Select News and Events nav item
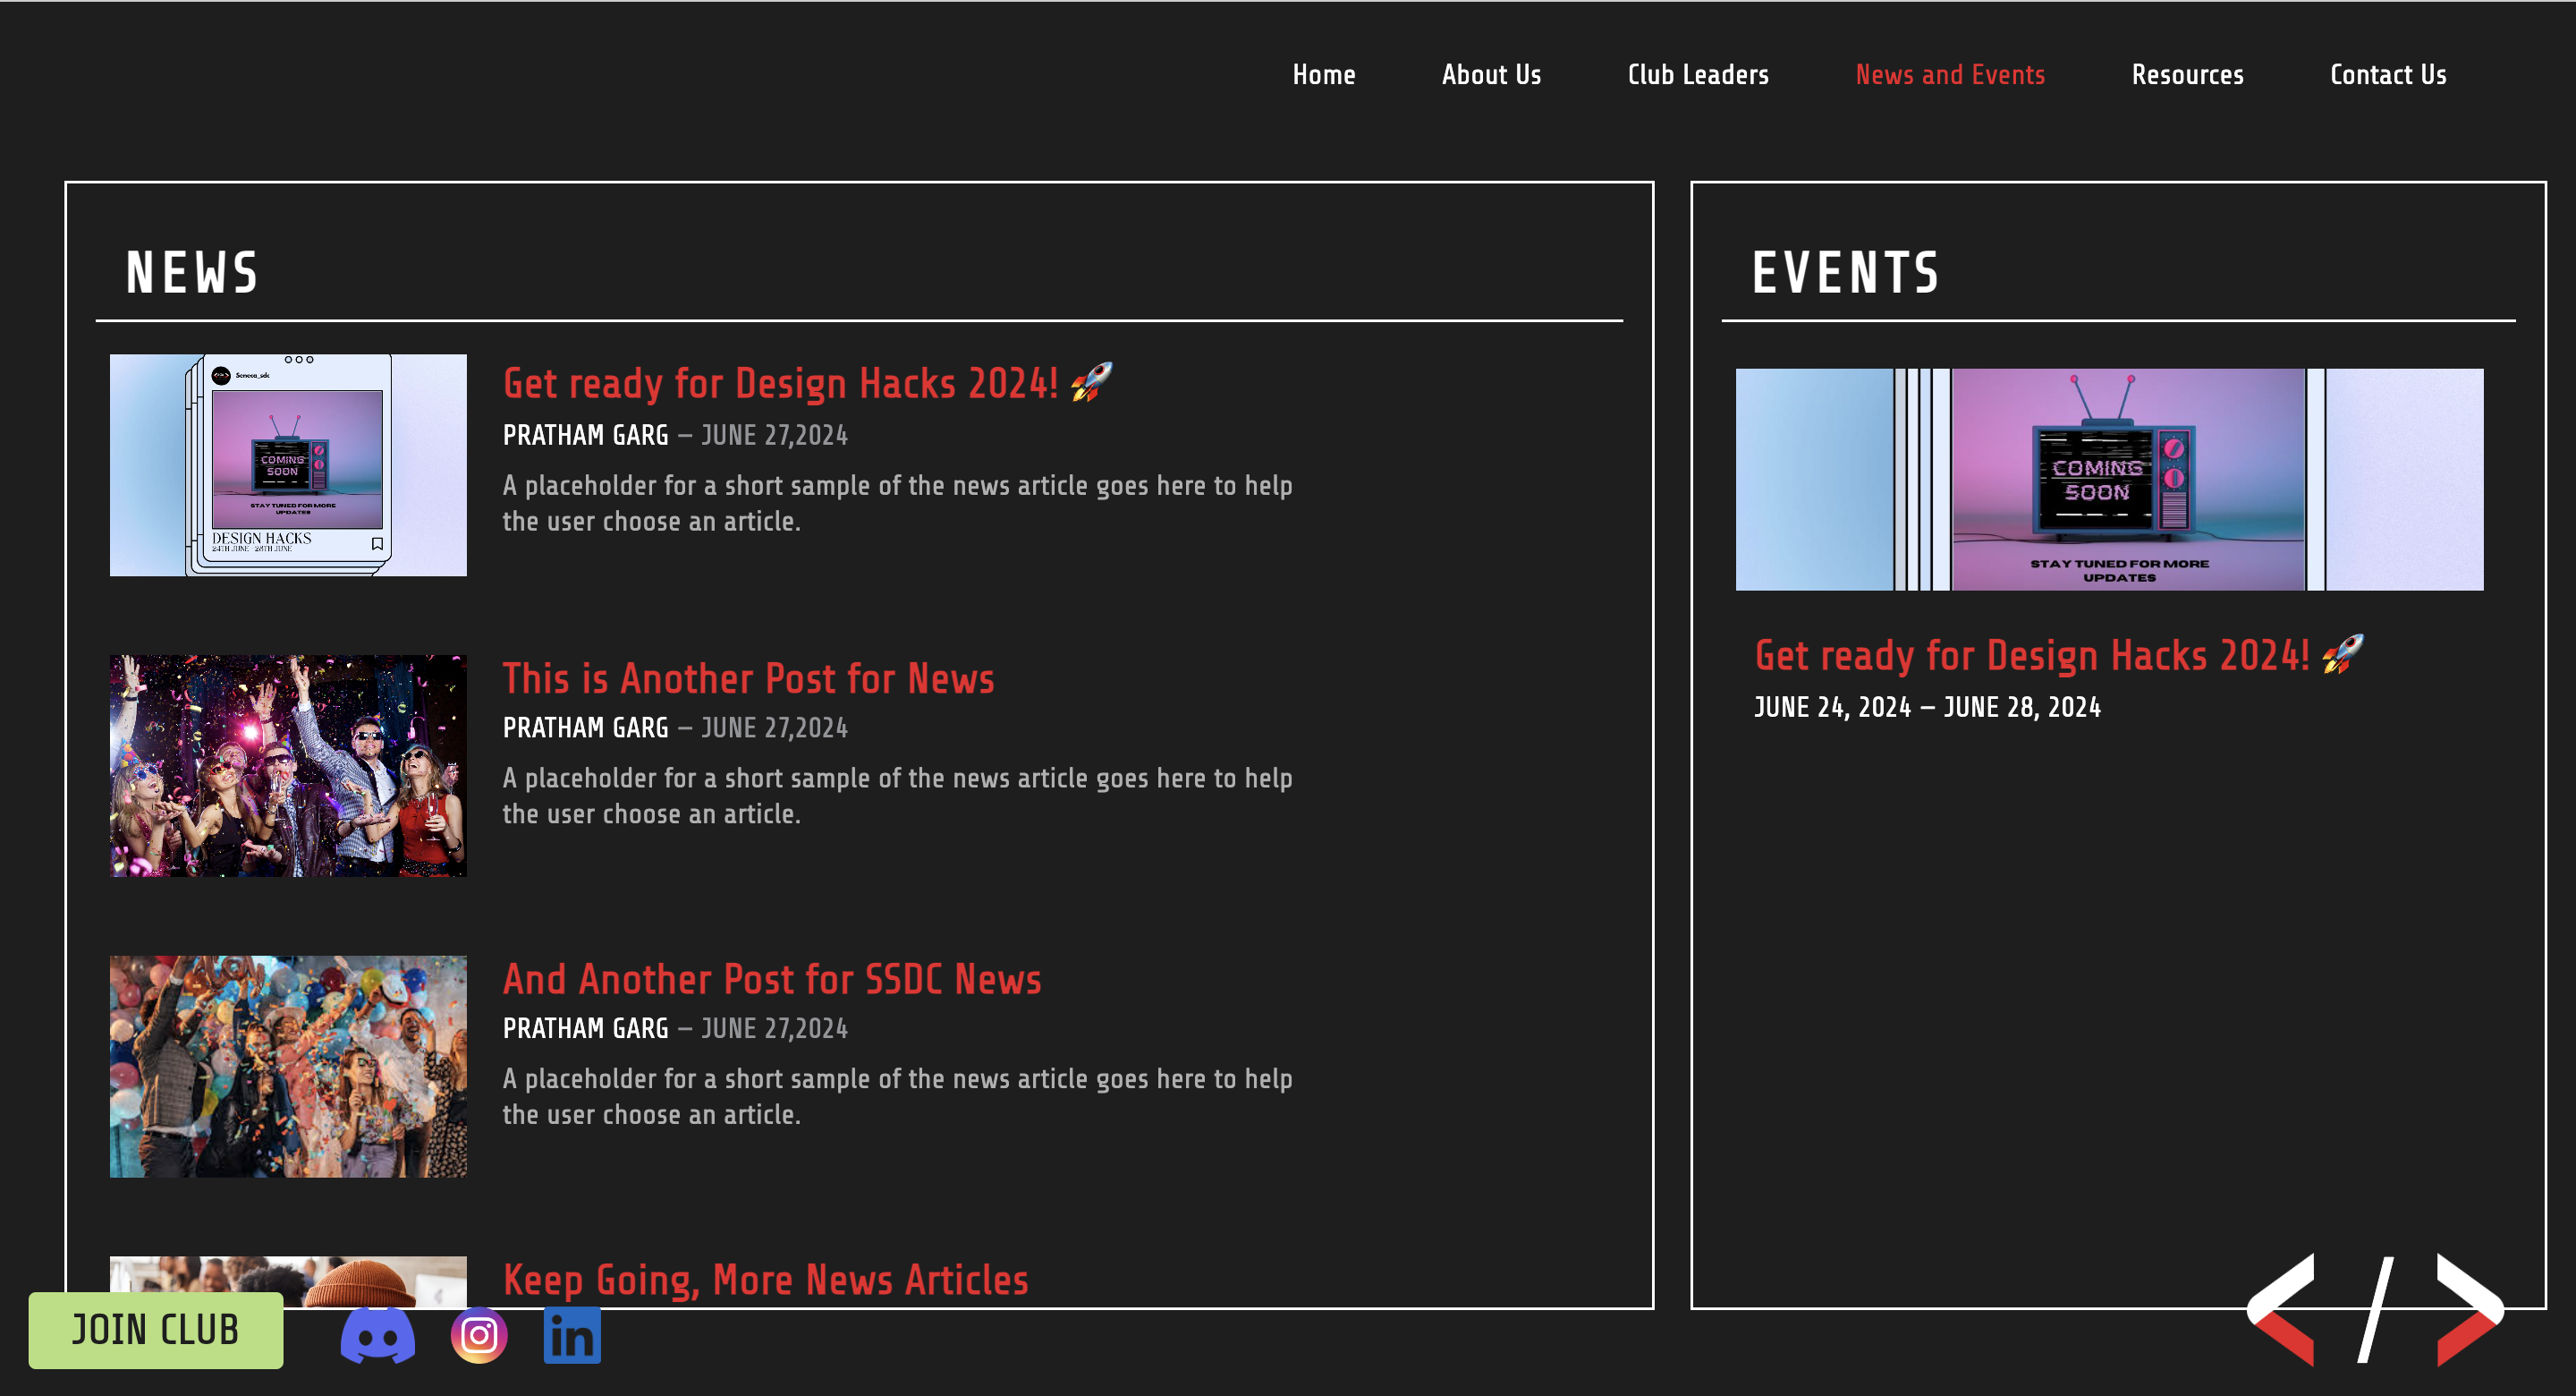Image resolution: width=2576 pixels, height=1396 pixels. click(1949, 75)
